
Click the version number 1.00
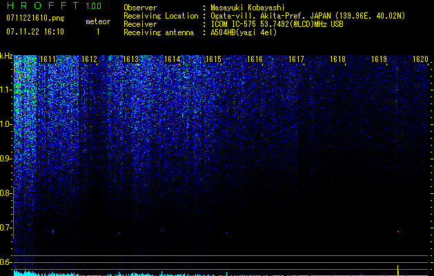point(94,6)
